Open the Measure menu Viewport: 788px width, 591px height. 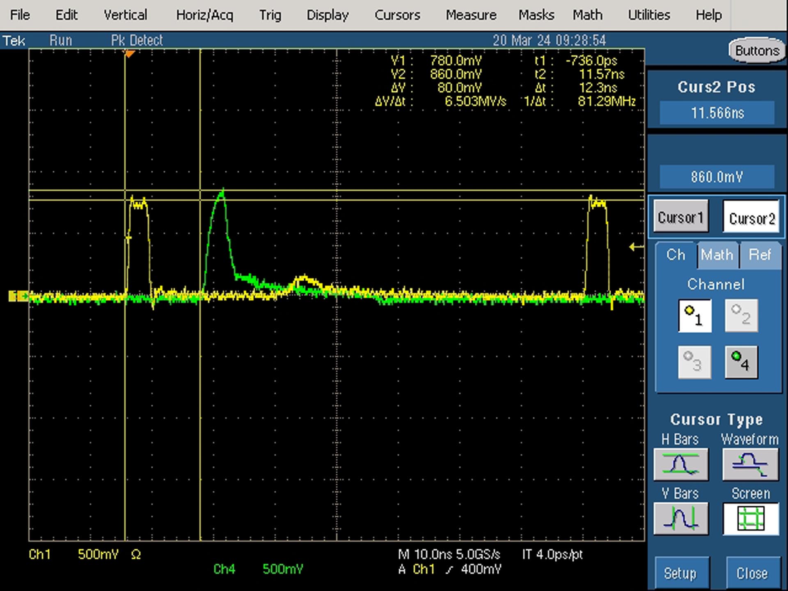click(x=471, y=15)
